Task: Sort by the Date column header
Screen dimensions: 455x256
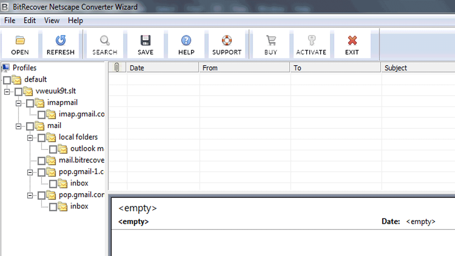Action: point(163,68)
